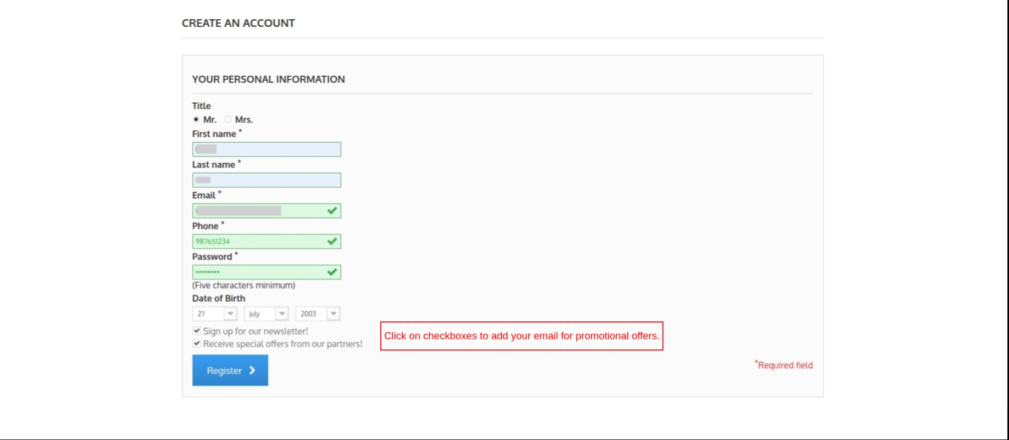Uncheck Sign up for our newsletter
Image resolution: width=1009 pixels, height=440 pixels.
197,331
